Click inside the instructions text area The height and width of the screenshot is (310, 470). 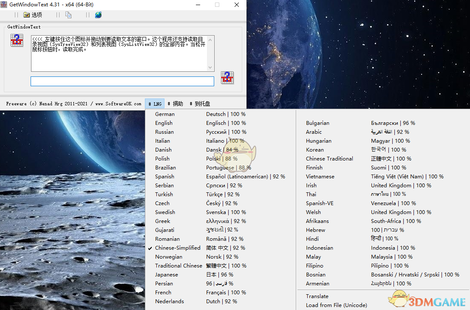pos(119,54)
